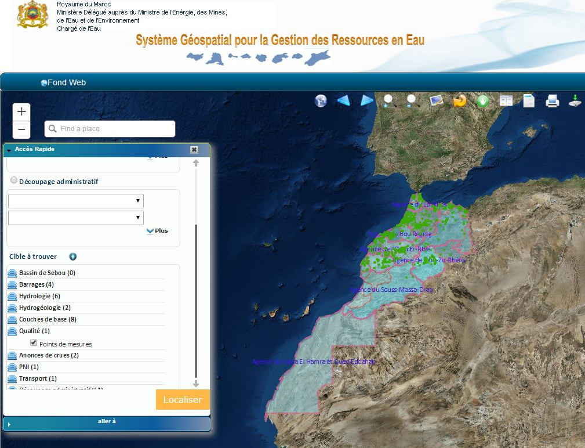Click the plus map zoom button
Screen dimensions: 585x448
21,111
